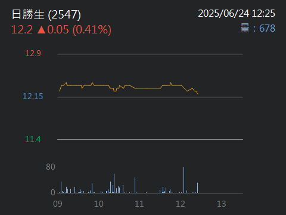The width and height of the screenshot is (286, 215).
Task: Click the 13 hour marker on time axis
Action: point(222,204)
